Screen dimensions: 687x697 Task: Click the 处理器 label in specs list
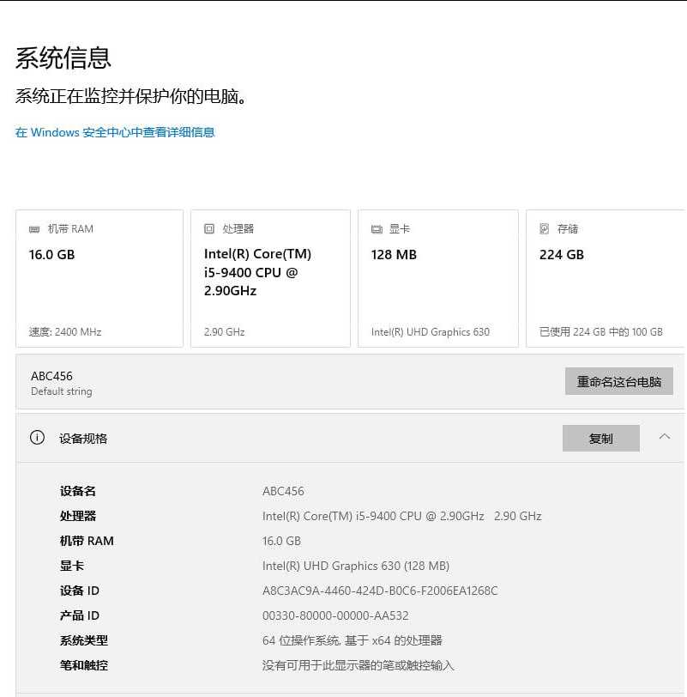click(x=78, y=516)
